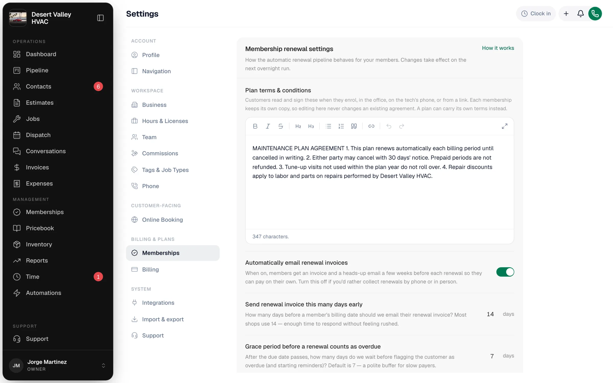Screen dimensions: 613x383
Task: Select Phone settings section
Action: pos(173,186)
